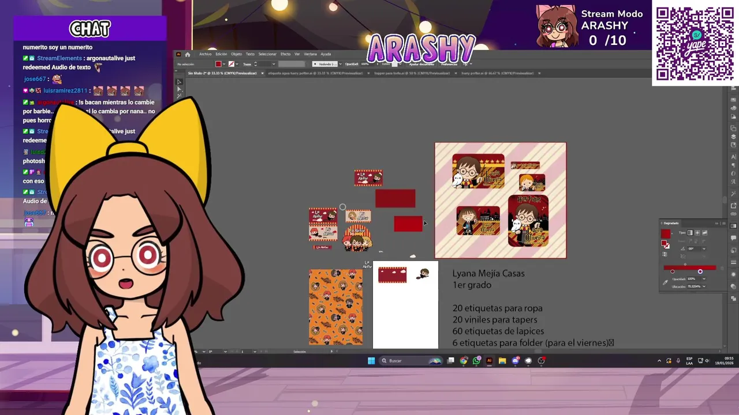Open Ayuda menu
Image resolution: width=739 pixels, height=415 pixels.
[x=326, y=54]
